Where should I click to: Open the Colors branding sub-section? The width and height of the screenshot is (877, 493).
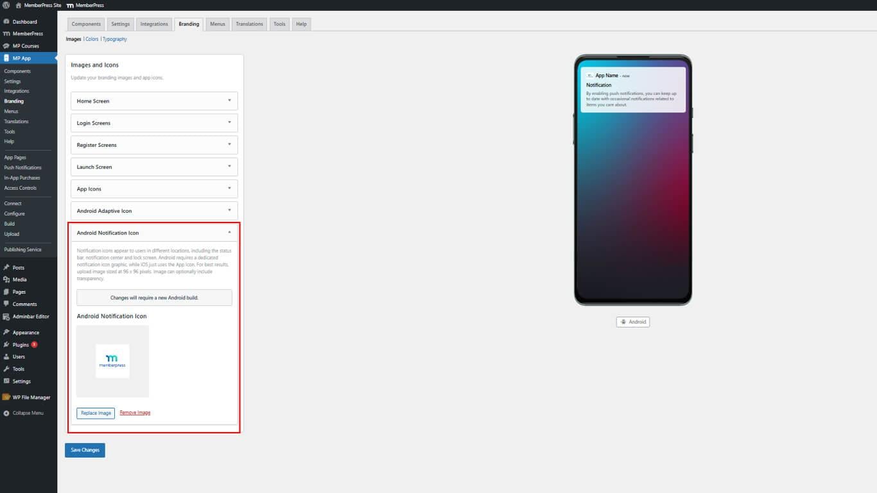(x=92, y=39)
